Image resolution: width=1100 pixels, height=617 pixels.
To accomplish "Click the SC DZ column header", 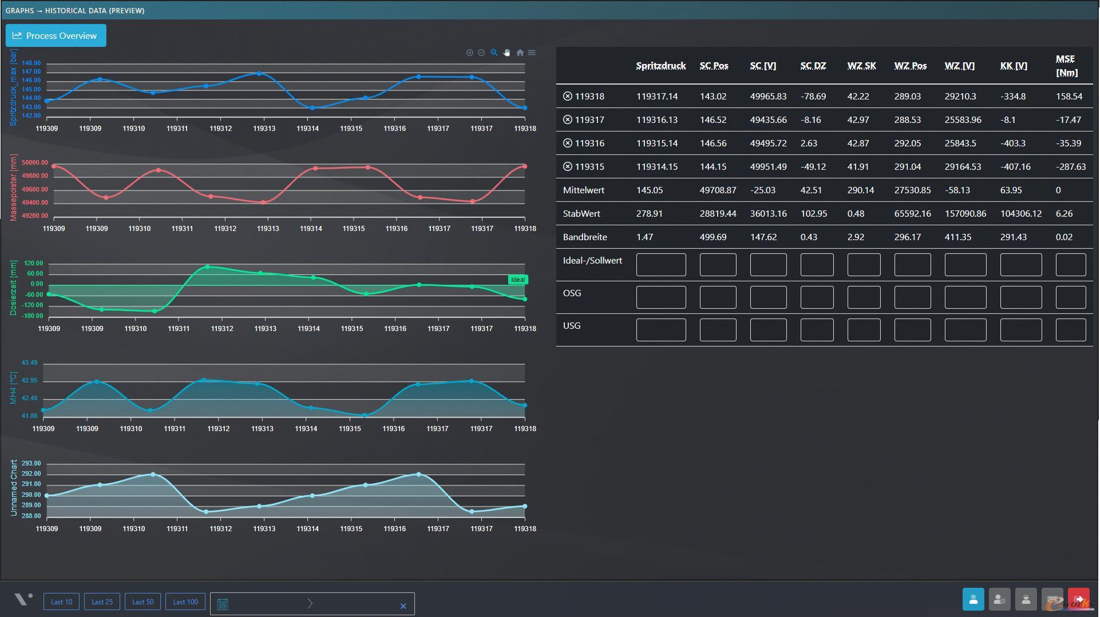I will (x=813, y=66).
